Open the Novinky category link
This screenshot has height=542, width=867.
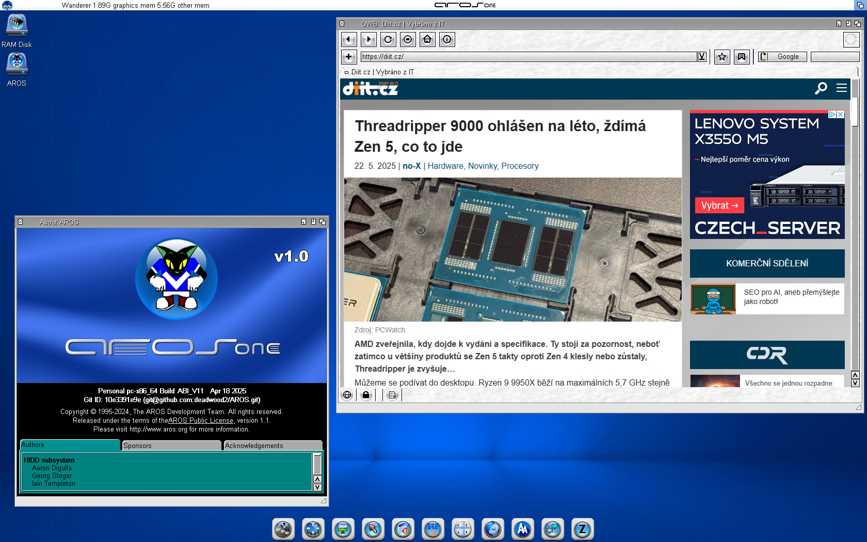pyautogui.click(x=483, y=166)
